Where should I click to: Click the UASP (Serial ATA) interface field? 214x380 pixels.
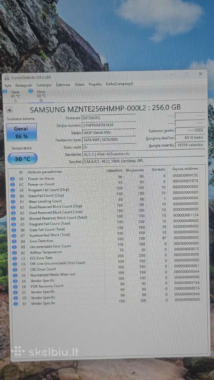tap(108, 133)
